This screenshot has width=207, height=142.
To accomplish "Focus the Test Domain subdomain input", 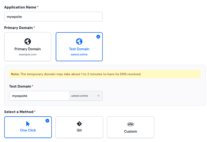I will pyautogui.click(x=39, y=96).
